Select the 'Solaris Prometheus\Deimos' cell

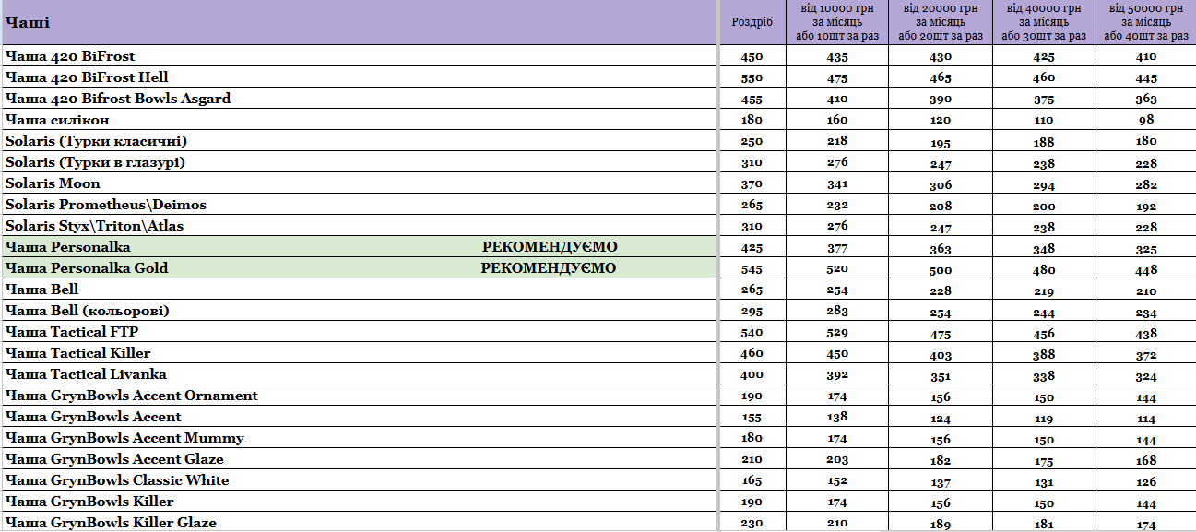(360, 205)
